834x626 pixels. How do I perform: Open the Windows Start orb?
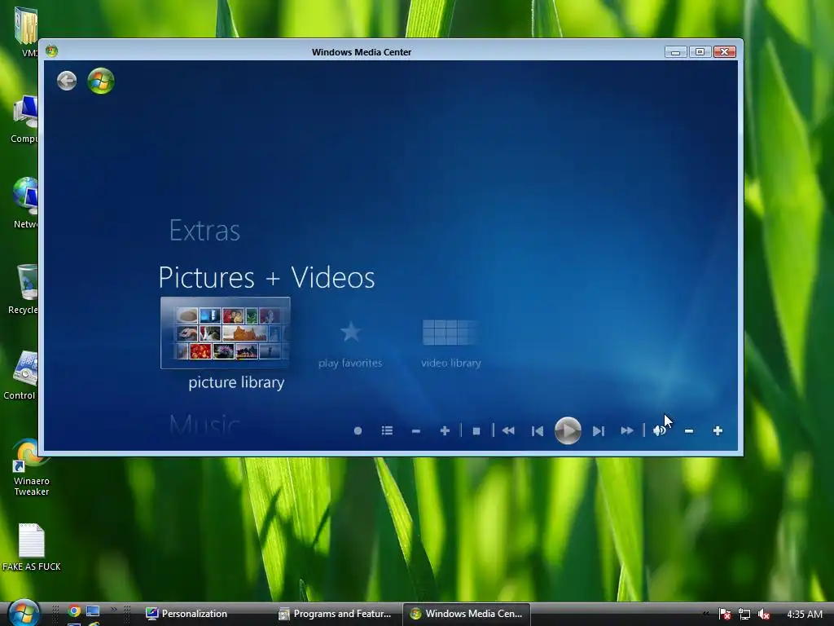coord(24,613)
